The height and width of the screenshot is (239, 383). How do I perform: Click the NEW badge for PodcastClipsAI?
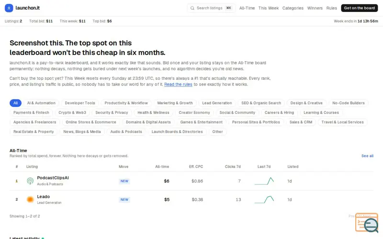pos(124,181)
